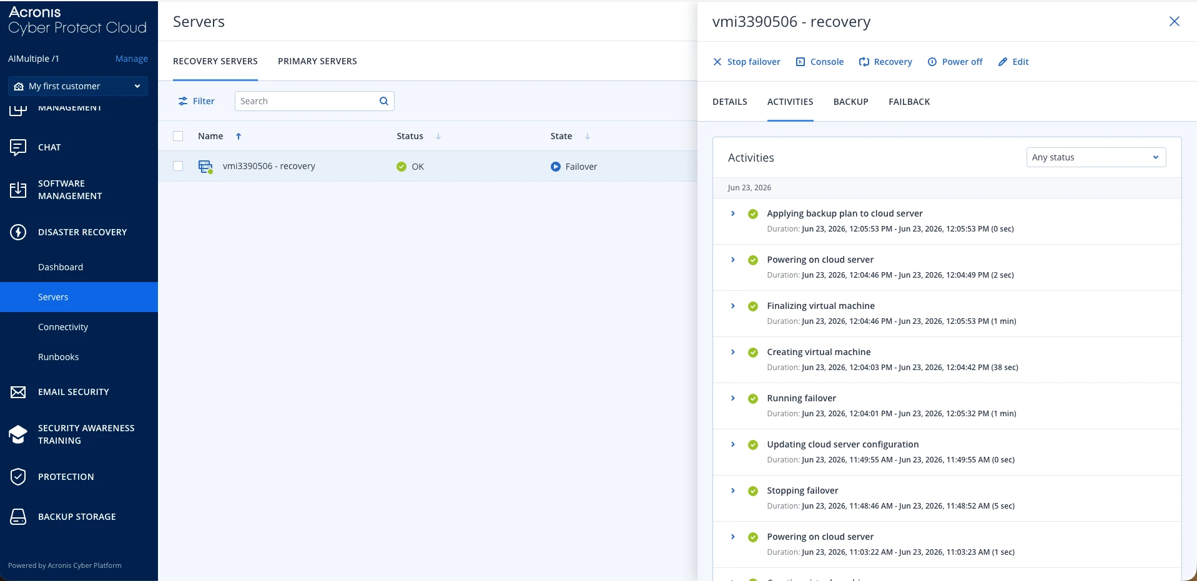Expand the Applying backup plan activity

point(733,213)
